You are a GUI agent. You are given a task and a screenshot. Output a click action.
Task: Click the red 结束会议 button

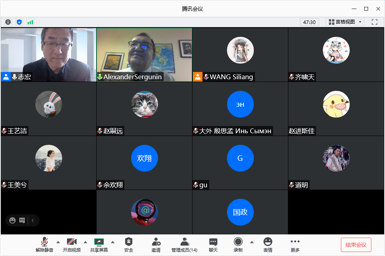click(356, 245)
